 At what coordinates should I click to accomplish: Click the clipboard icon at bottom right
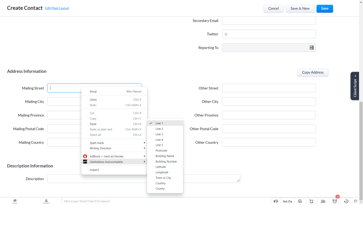pyautogui.click(x=356, y=201)
